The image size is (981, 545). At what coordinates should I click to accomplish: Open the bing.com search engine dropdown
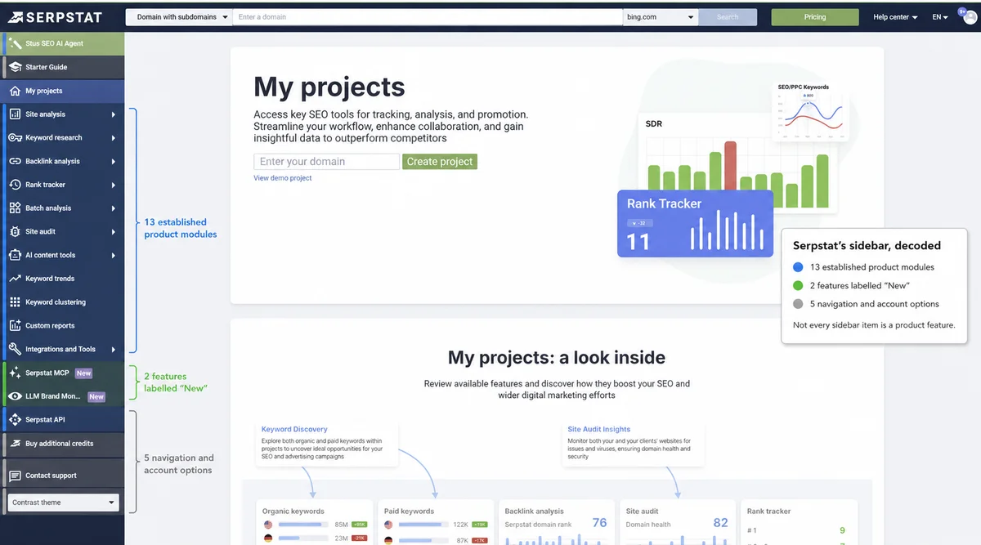661,17
